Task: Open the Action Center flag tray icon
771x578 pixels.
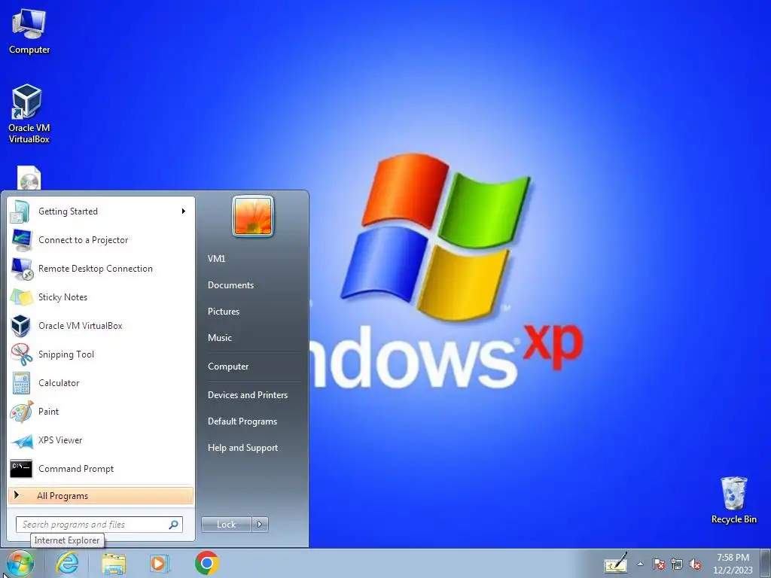Action: coord(658,564)
